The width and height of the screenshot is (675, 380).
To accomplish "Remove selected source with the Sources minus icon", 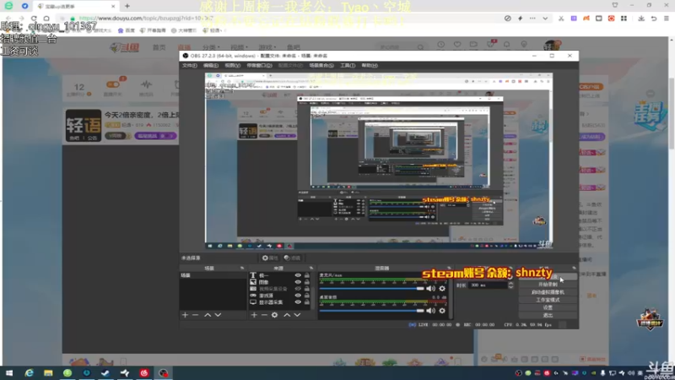I will (x=264, y=315).
